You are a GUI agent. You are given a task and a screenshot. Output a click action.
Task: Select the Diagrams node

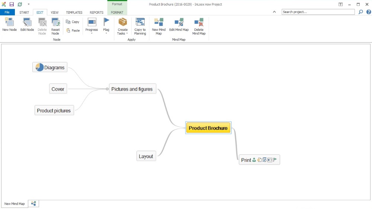pyautogui.click(x=50, y=67)
